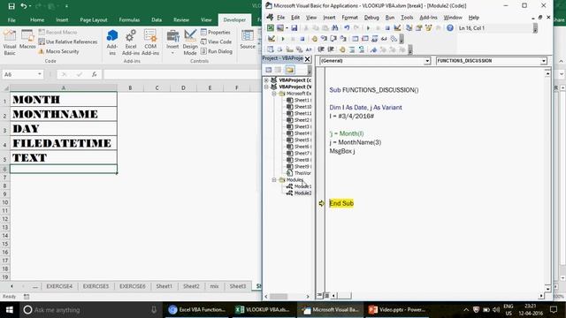This screenshot has width=566, height=318.
Task: Open the Data ribbon tab
Action: 157,19
